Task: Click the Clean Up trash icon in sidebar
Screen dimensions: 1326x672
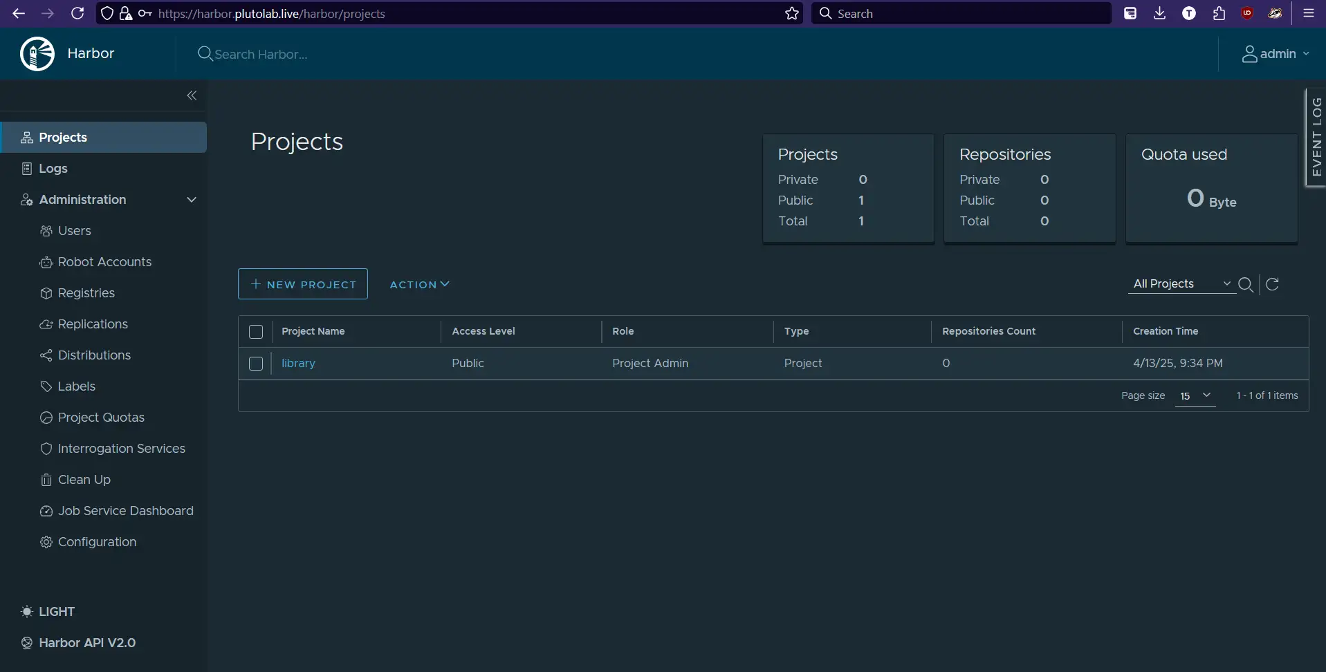Action: coord(46,480)
